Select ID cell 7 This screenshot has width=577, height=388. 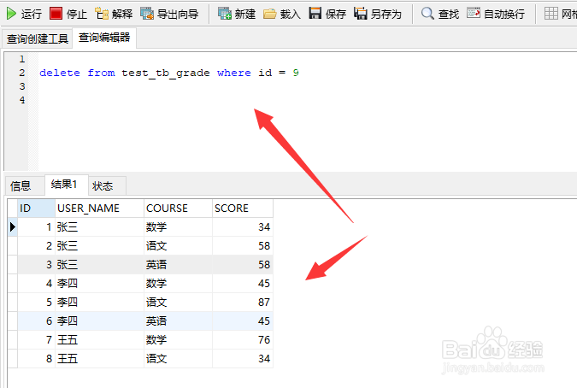pos(36,340)
